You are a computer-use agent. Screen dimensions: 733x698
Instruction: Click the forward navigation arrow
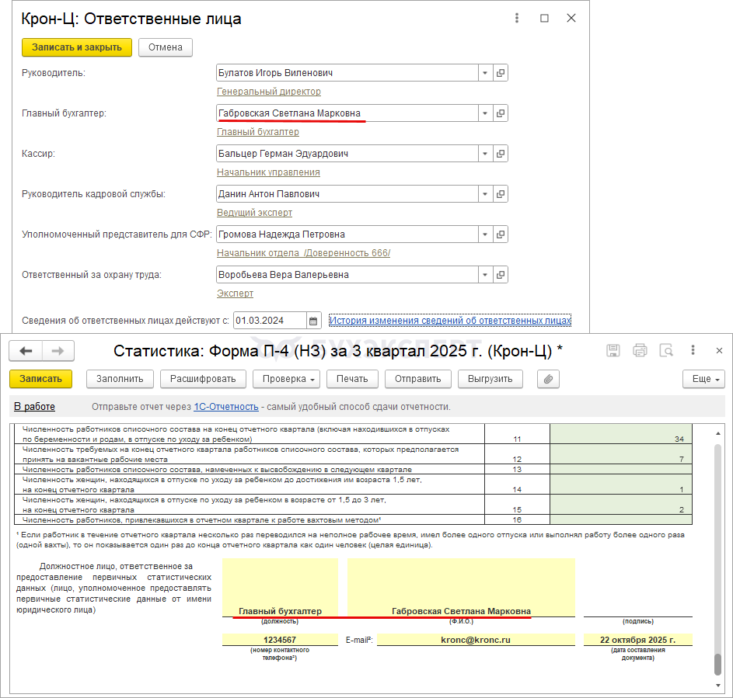(x=57, y=351)
